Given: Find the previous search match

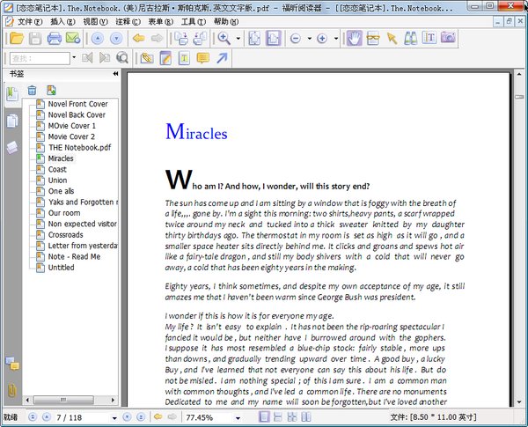Looking at the screenshot, I should point(87,58).
